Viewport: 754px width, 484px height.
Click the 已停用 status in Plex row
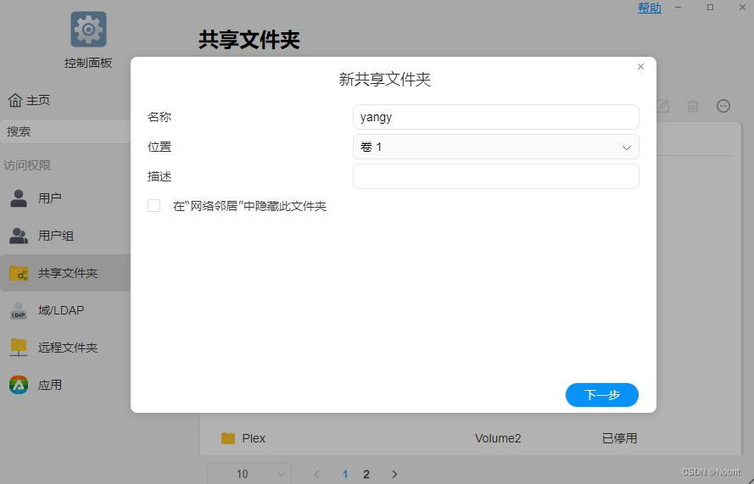(x=619, y=438)
